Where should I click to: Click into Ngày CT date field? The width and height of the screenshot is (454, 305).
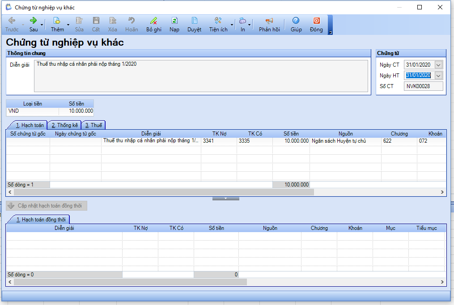(x=419, y=65)
